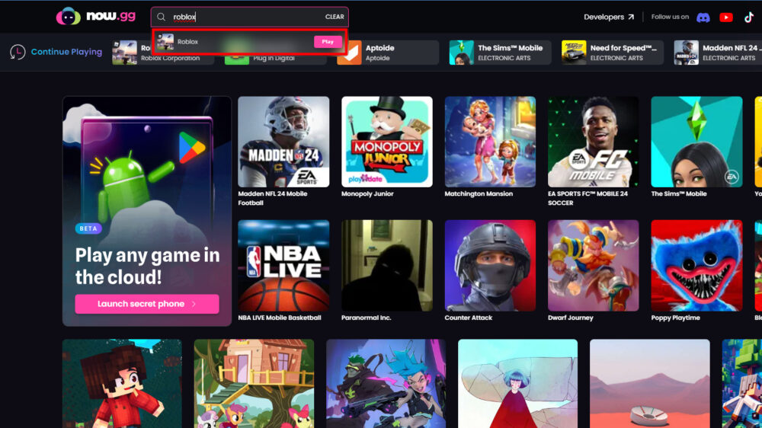The image size is (762, 428).
Task: Open Dwarf Journey game thumbnail
Action: pyautogui.click(x=594, y=266)
